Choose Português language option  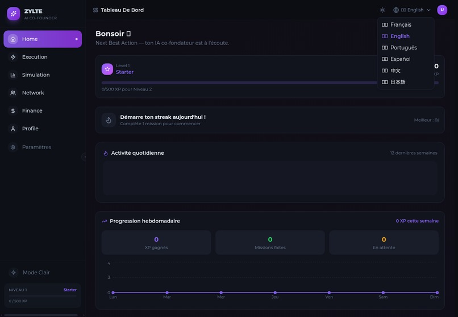coord(405,47)
